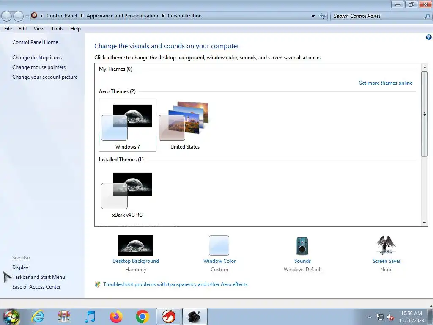Select the xDark v4.3 RG theme
Image resolution: width=433 pixels, height=325 pixels.
[x=127, y=193]
